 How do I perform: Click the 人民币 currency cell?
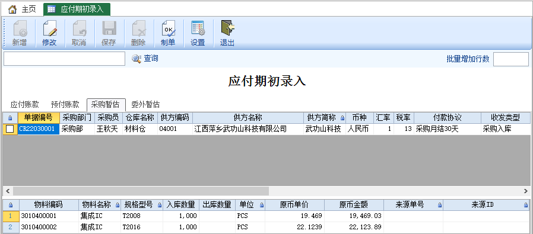click(360, 129)
